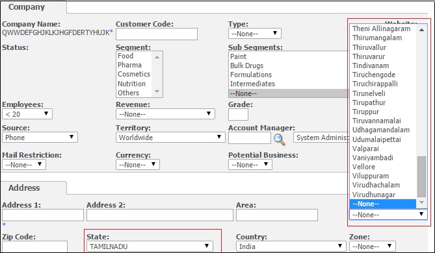
Task: Open the Revenue dropdown
Action: click(165, 114)
